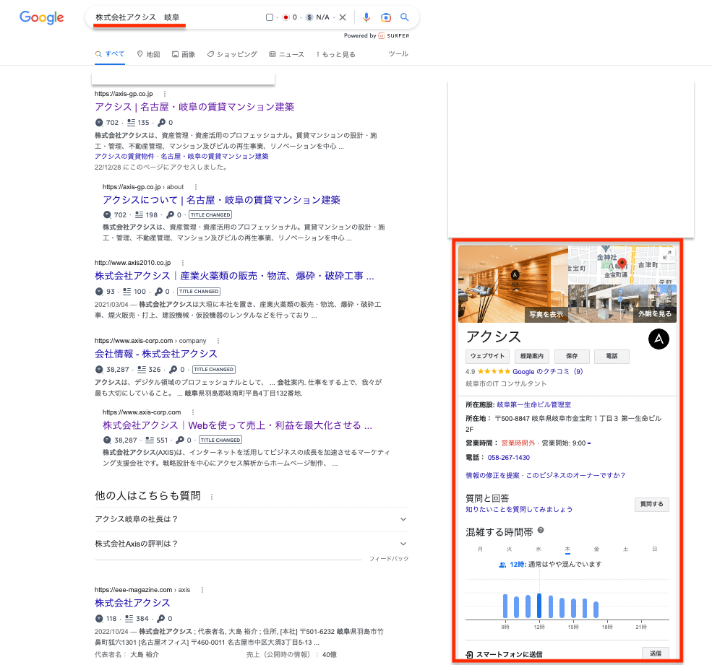Open result アクシスについて | 名古屋・岐阜の賃貸マンション建築
Screen dimensions: 712x665
pos(221,200)
